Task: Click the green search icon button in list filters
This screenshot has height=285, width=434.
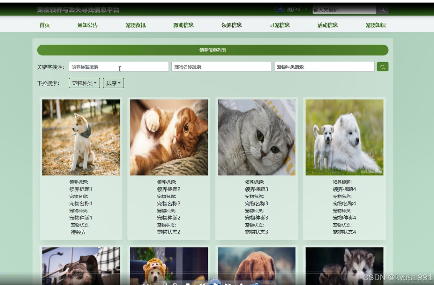Action: [x=383, y=67]
